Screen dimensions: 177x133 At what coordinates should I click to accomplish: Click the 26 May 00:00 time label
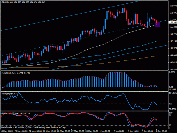[x=63, y=131]
